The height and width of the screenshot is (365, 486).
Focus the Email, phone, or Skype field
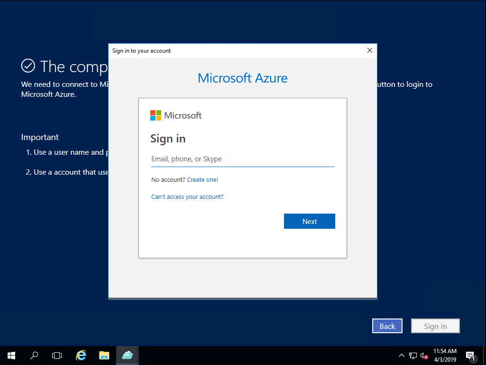[x=242, y=159]
